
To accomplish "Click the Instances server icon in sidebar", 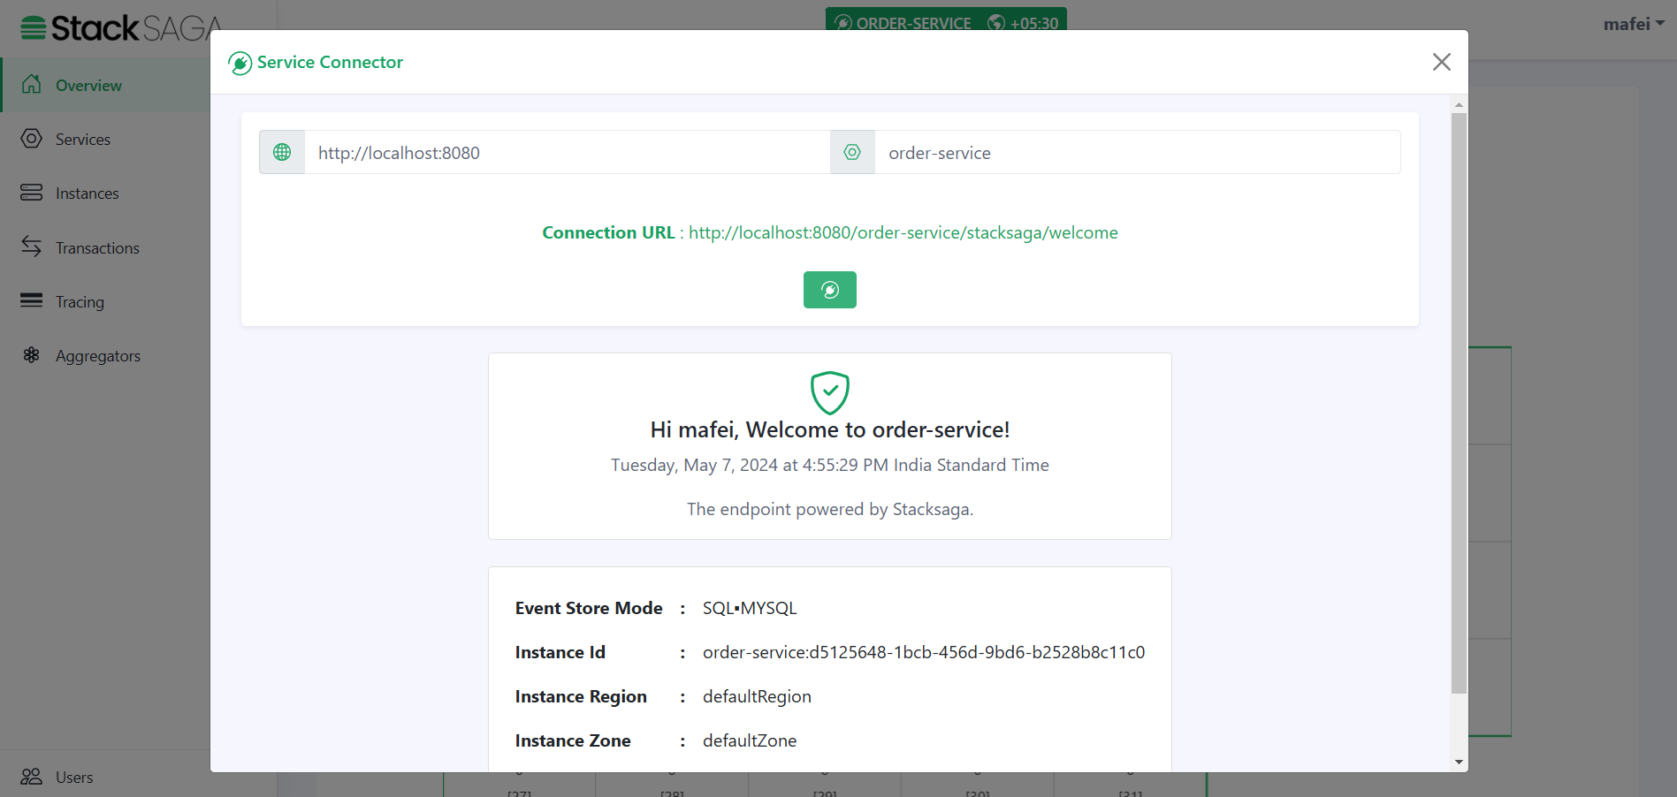I will (x=32, y=193).
